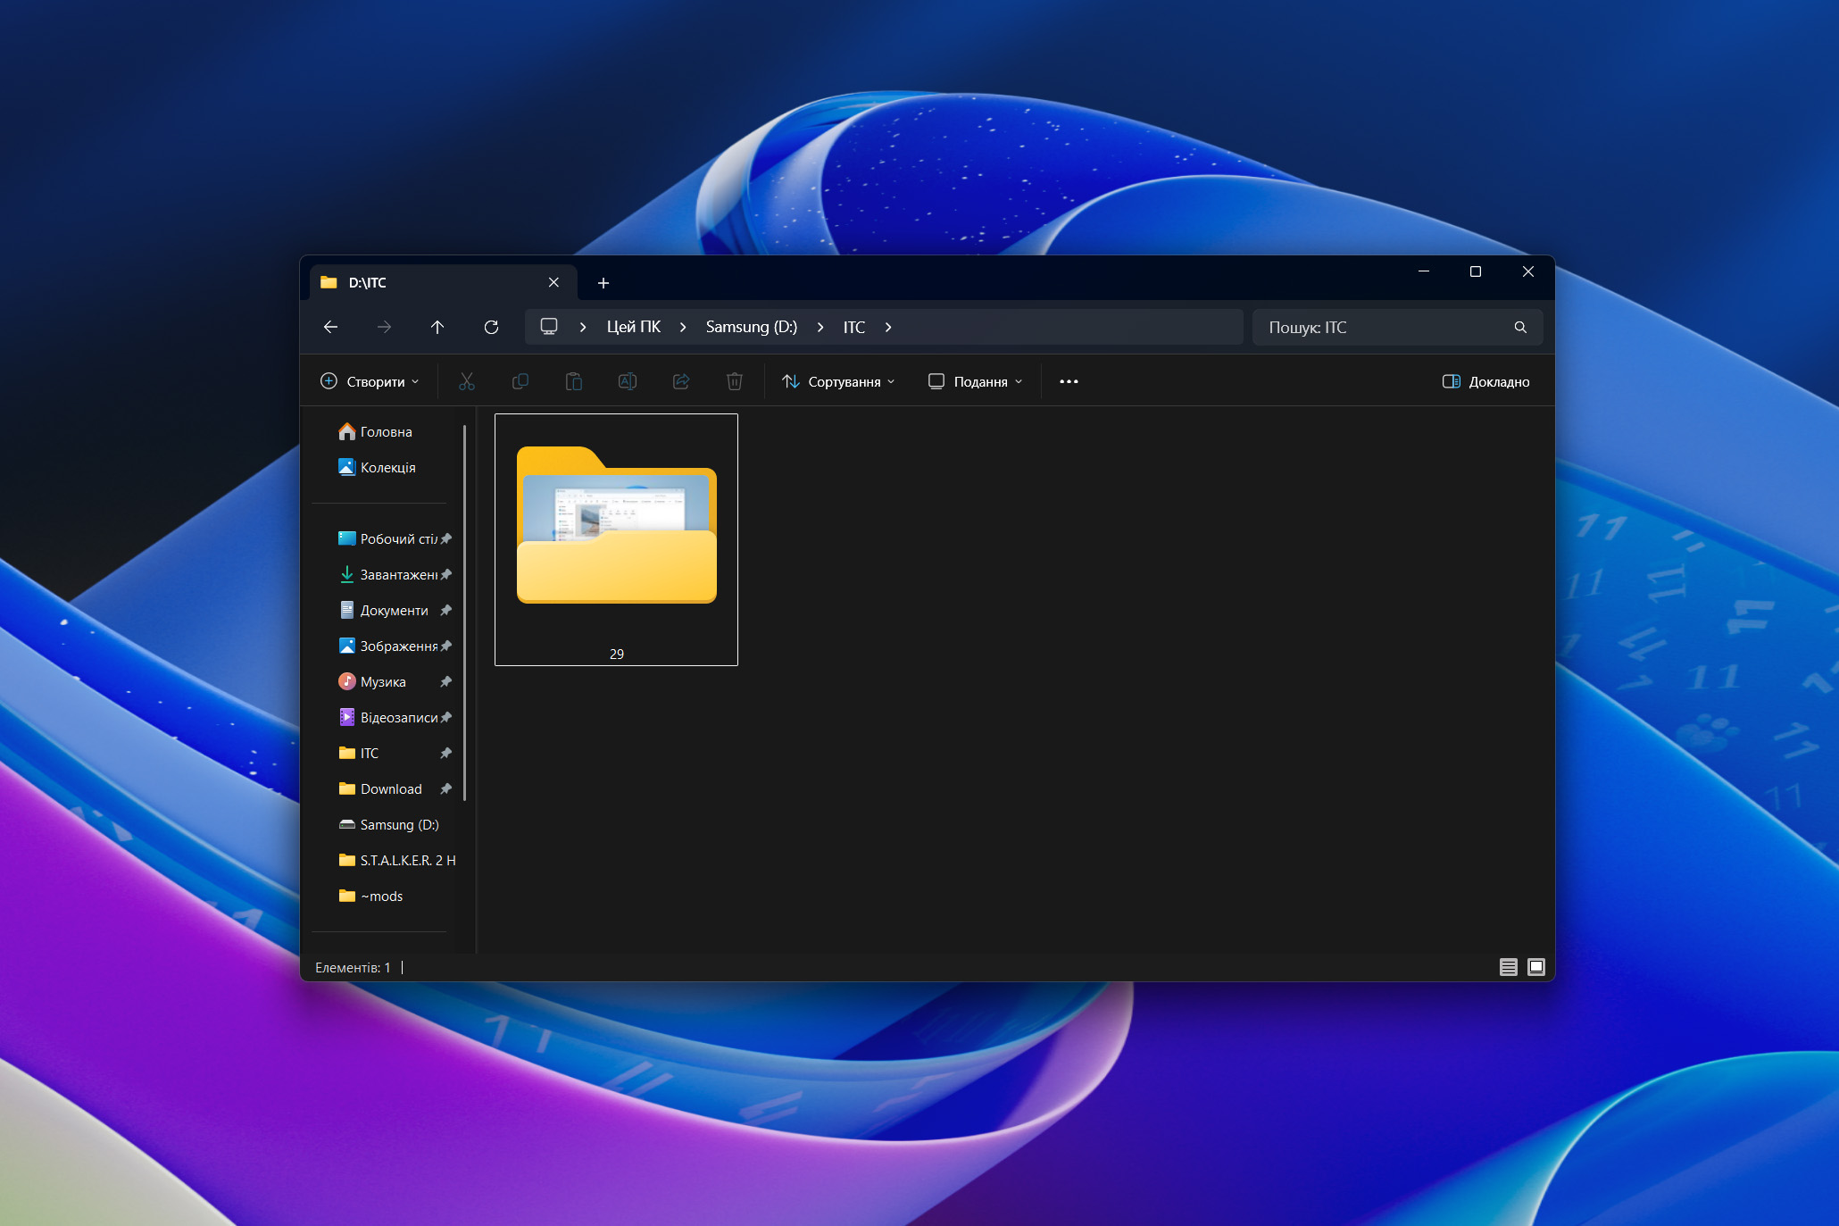Image resolution: width=1839 pixels, height=1226 pixels.
Task: Click the Rename icon
Action: (x=627, y=381)
